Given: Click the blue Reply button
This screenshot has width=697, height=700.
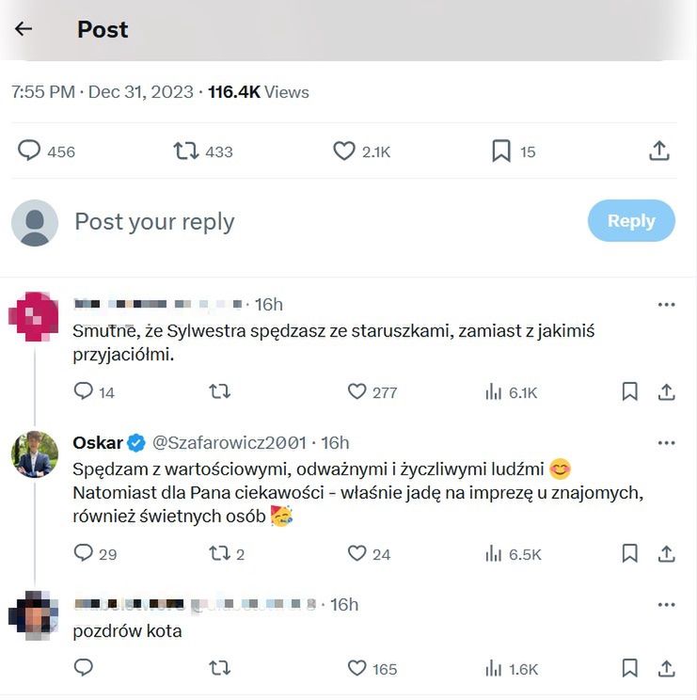Looking at the screenshot, I should (631, 221).
